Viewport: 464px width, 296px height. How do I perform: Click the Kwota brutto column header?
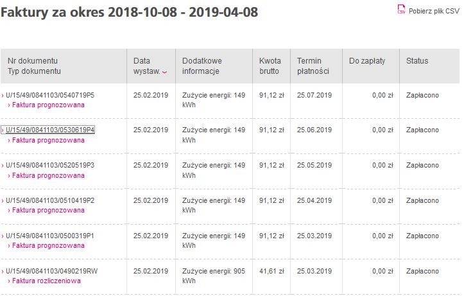tap(270, 65)
